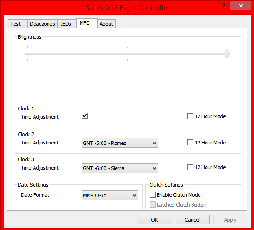Click the help question mark icon

click(x=224, y=6)
